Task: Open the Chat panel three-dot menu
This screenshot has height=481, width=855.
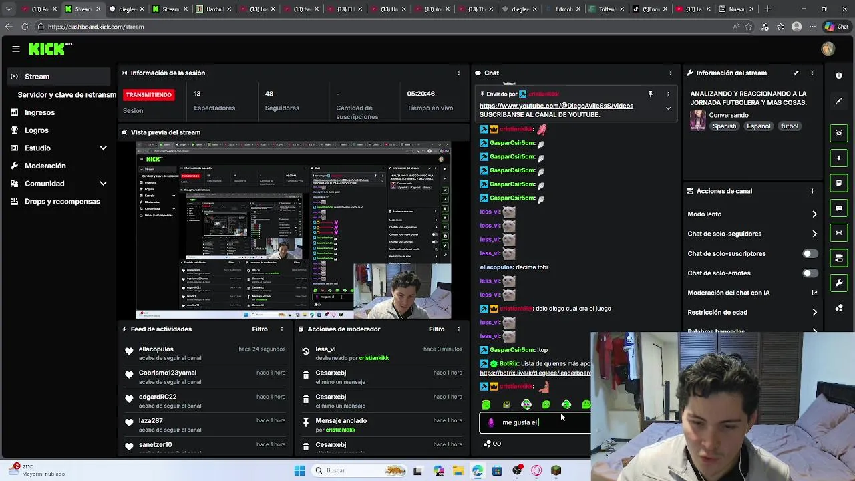Action: (671, 73)
